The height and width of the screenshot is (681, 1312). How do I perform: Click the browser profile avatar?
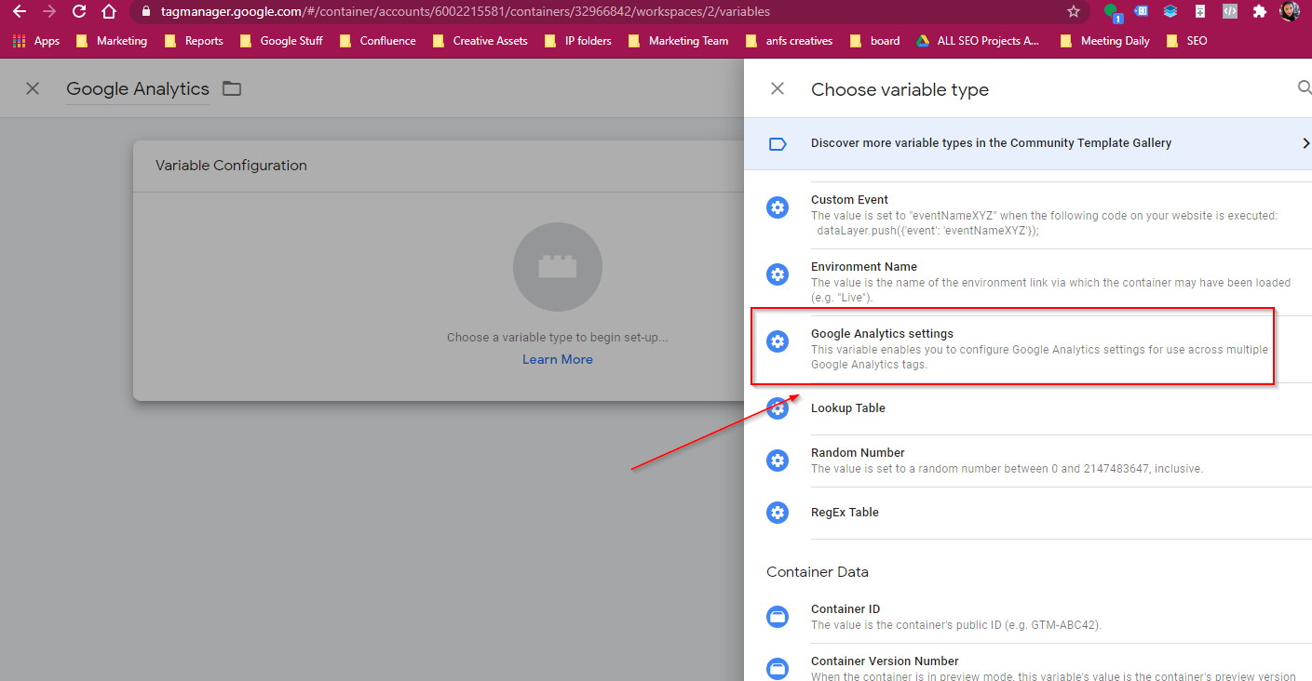pos(1290,12)
